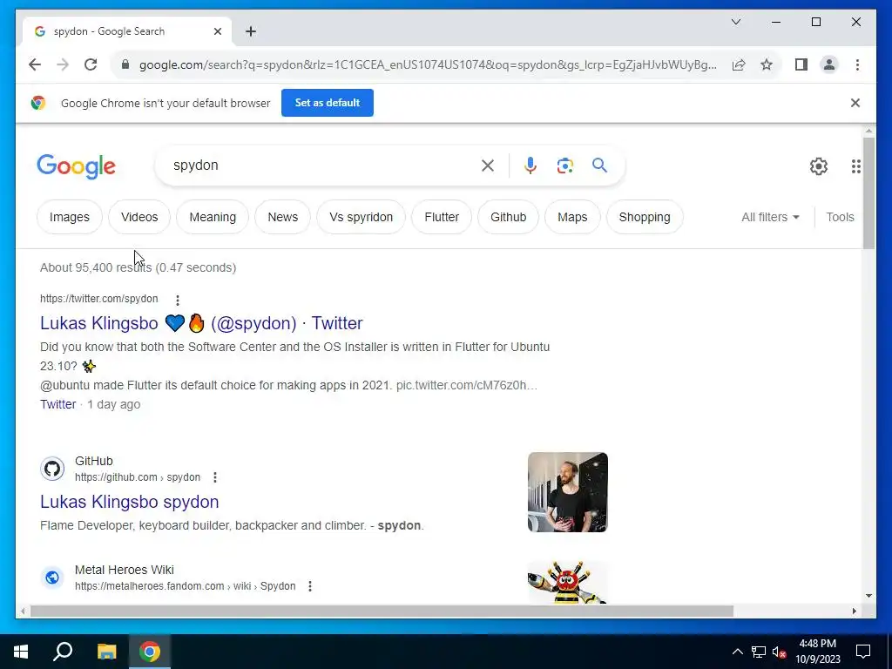The height and width of the screenshot is (669, 892).
Task: Open File Explorer from taskbar
Action: (x=106, y=652)
